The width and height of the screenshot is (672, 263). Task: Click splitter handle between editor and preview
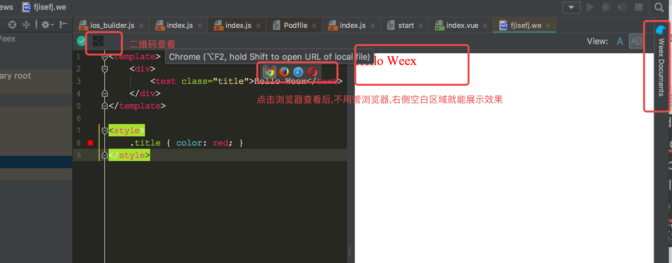(x=349, y=251)
